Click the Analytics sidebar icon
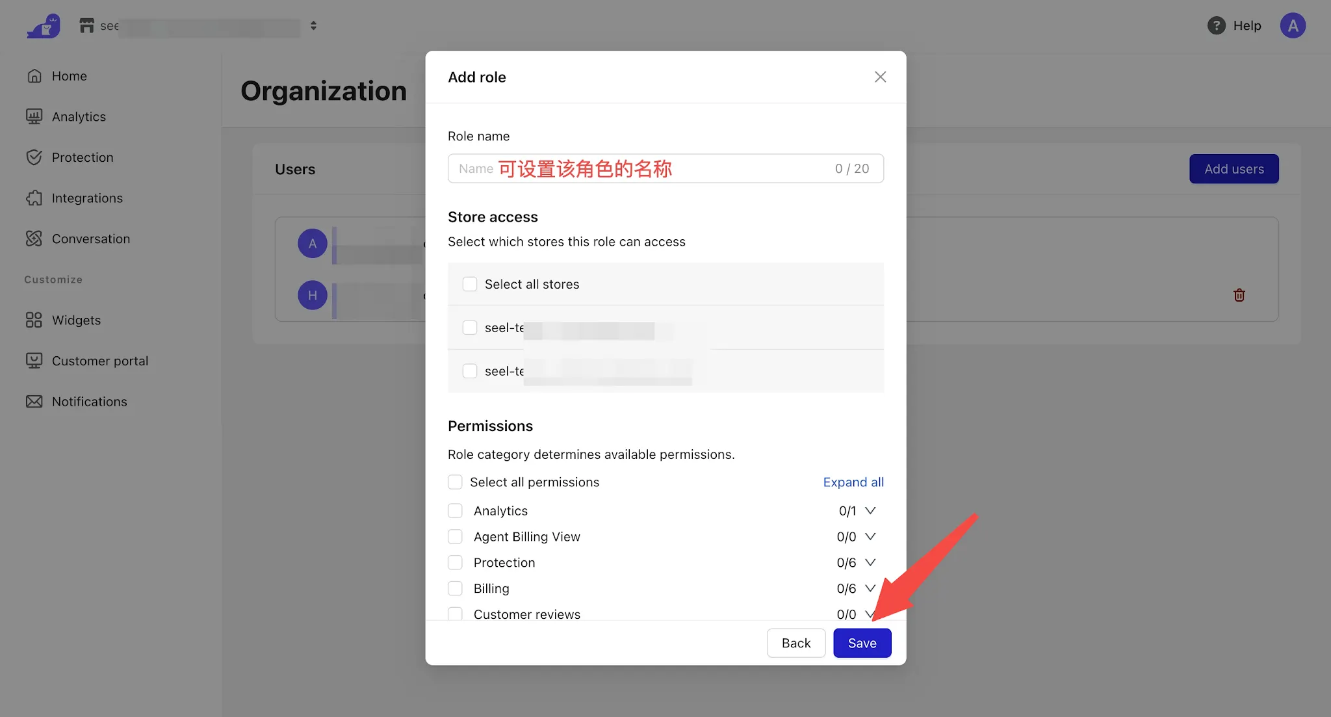 click(x=34, y=116)
